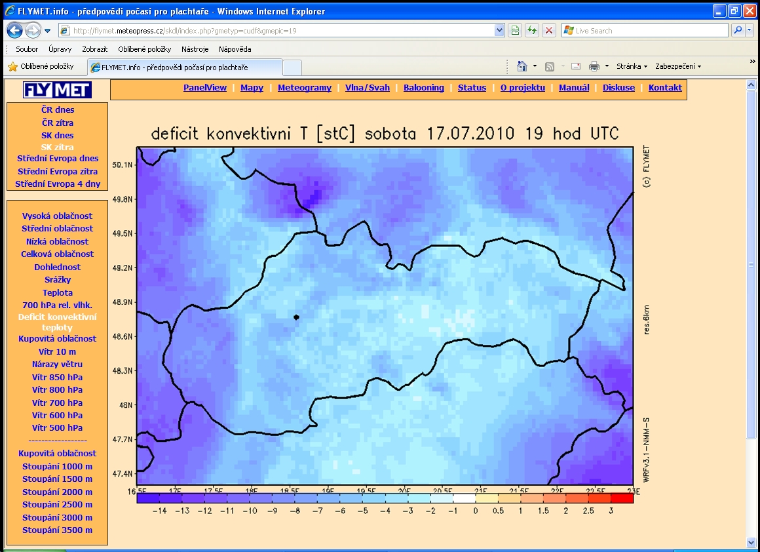
Task: Click the Live Search magnifier icon
Action: (738, 31)
